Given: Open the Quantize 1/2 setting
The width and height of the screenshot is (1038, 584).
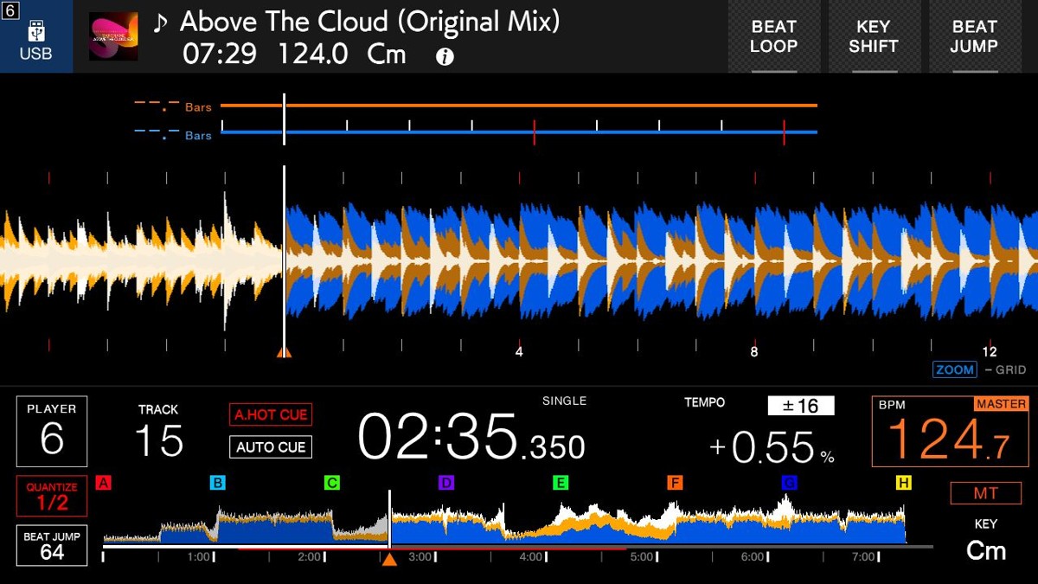Looking at the screenshot, I should click(x=52, y=497).
